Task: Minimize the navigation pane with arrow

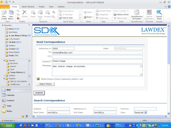Action: (29, 25)
